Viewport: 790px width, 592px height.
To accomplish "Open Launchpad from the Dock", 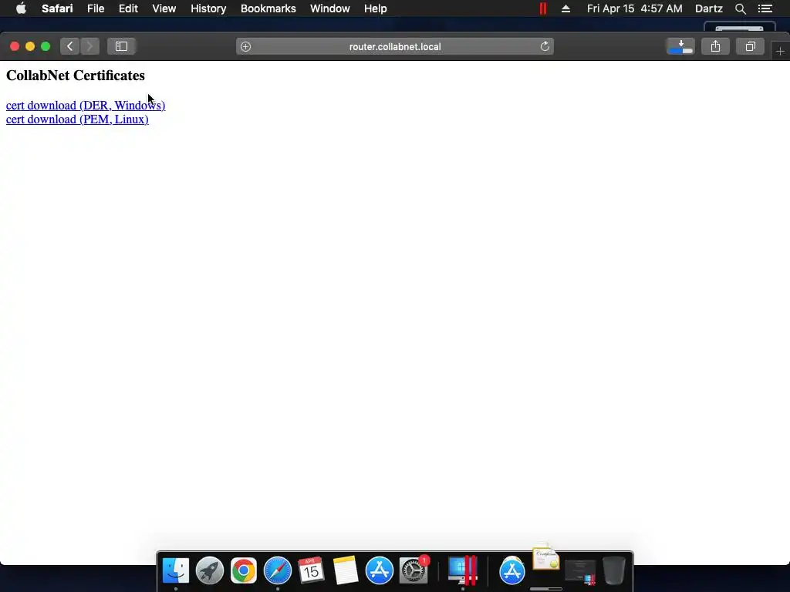I will 210,571.
